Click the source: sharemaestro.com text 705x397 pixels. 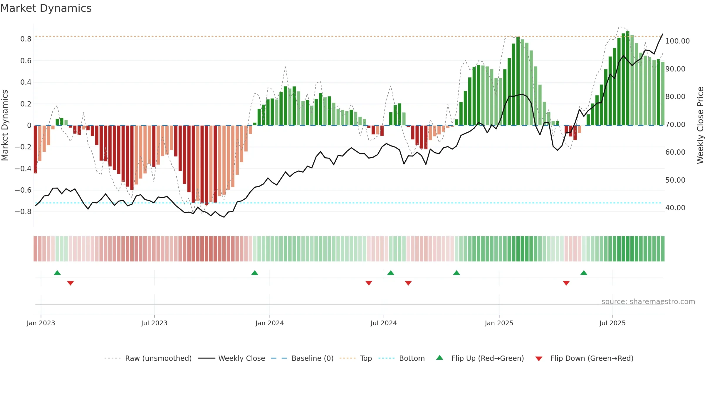[648, 301]
